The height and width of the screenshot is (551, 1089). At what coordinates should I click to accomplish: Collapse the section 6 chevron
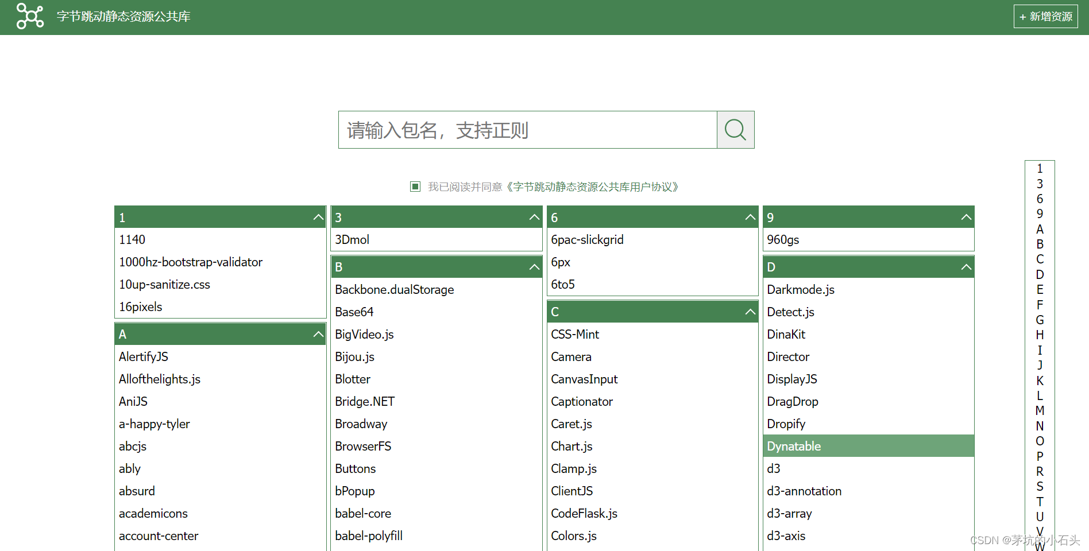click(750, 217)
